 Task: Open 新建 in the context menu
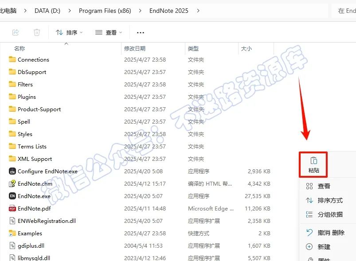pos(318,247)
